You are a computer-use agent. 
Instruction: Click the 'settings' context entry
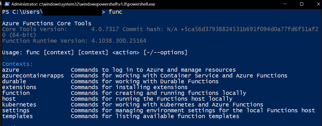[x=16, y=110]
